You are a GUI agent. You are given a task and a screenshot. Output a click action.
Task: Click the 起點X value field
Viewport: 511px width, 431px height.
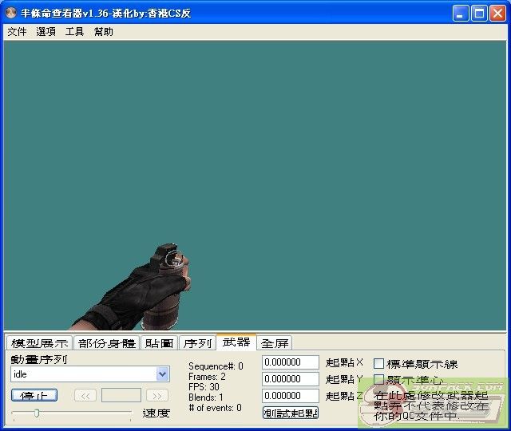290,362
